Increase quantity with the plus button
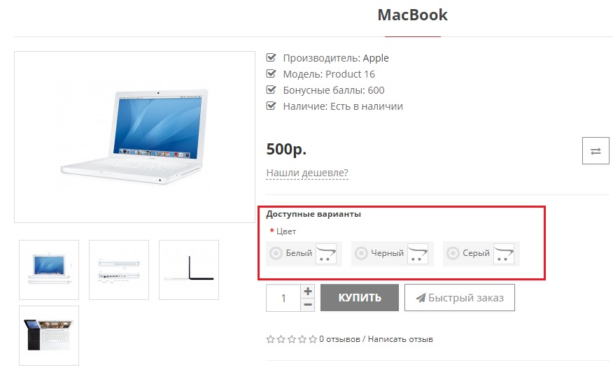Screen dimensions: 613x379 (x=308, y=291)
